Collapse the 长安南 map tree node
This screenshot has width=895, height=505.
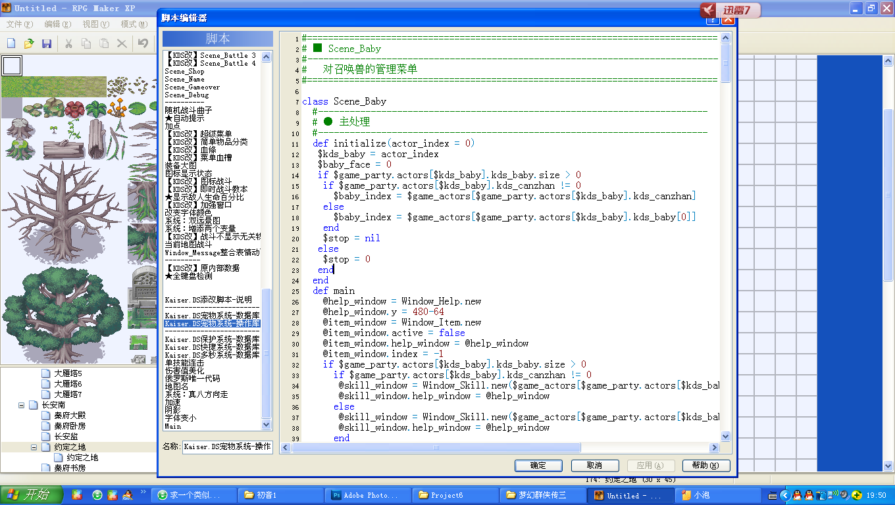(x=22, y=405)
